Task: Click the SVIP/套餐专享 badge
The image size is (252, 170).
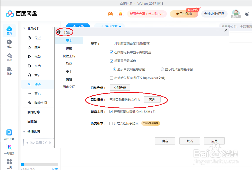Action: coord(151,123)
